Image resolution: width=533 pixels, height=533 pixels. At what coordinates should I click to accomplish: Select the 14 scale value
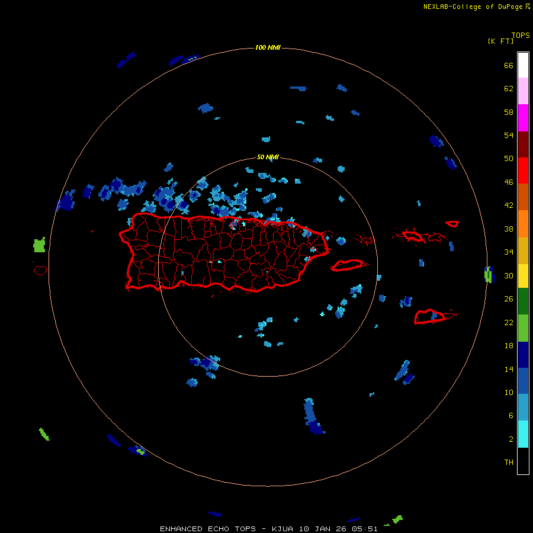coord(509,369)
